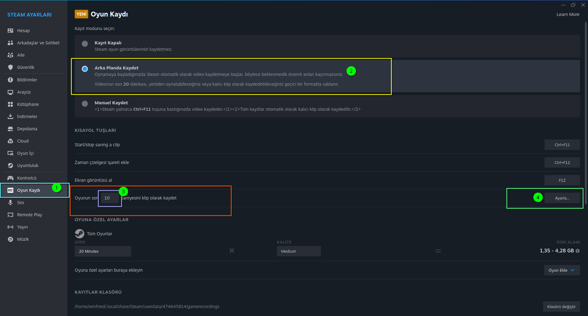Click the Kütüphane grid icon
This screenshot has width=588, height=316.
pos(10,104)
